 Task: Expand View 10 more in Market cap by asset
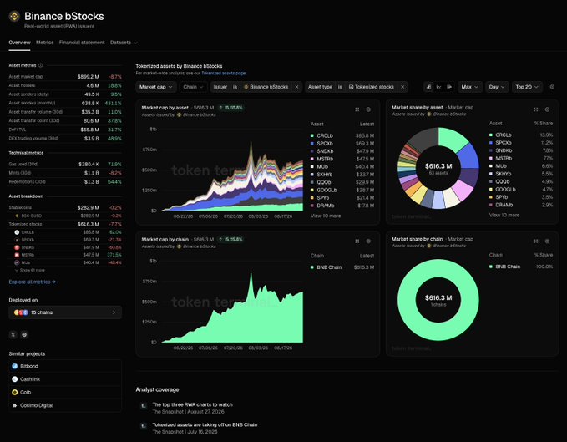pyautogui.click(x=326, y=216)
